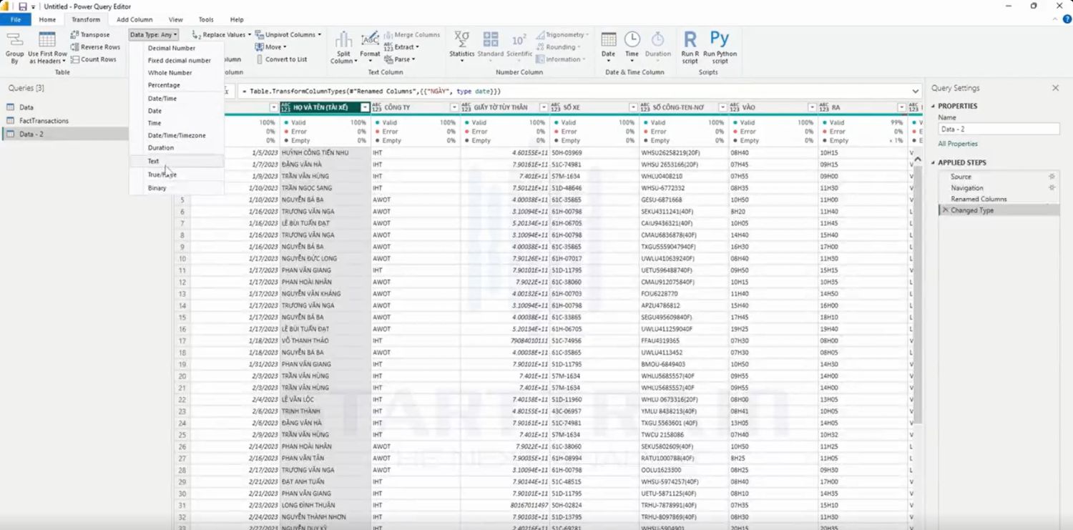Viewport: 1073px width, 530px height.
Task: Close the Query Settings pane
Action: point(1055,88)
